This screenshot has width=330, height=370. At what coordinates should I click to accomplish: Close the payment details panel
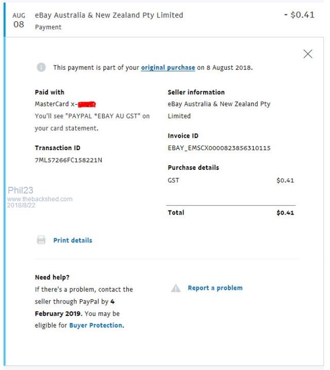pos(308,54)
